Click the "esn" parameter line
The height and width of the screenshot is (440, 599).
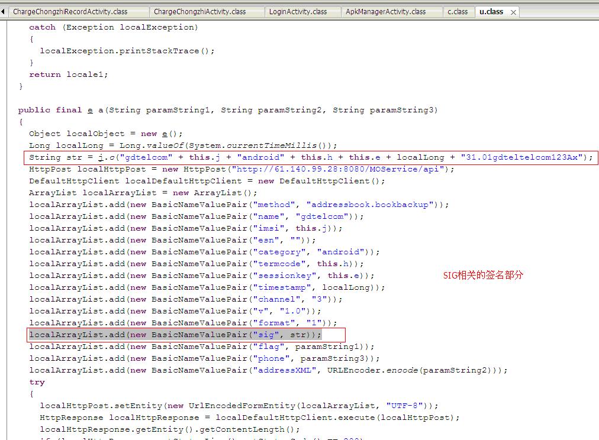coord(172,240)
